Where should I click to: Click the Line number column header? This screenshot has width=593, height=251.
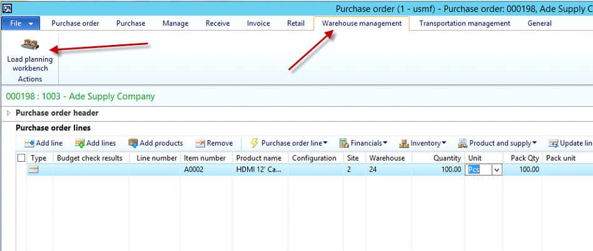pos(155,158)
